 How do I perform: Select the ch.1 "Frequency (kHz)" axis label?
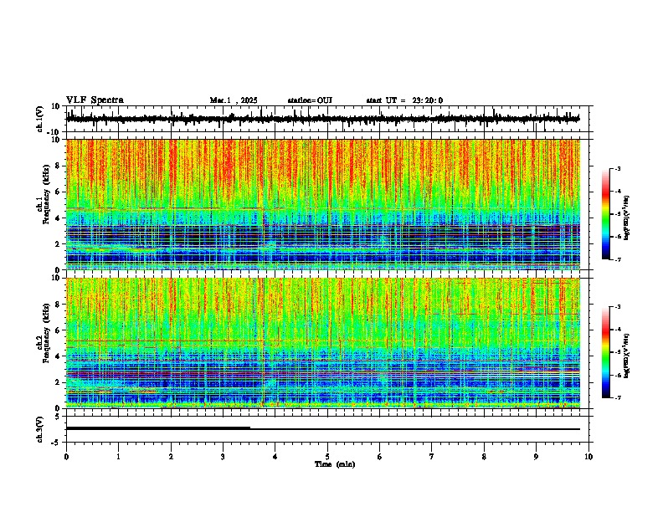46,195
